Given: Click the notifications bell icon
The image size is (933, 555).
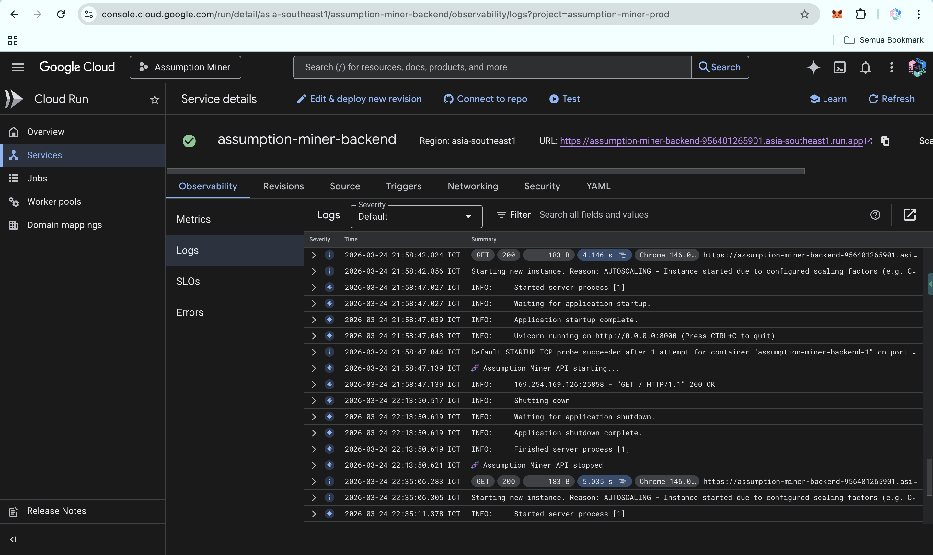Looking at the screenshot, I should (x=865, y=67).
